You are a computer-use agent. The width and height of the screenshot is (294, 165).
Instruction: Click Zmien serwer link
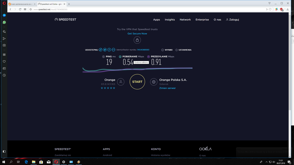coord(167,88)
